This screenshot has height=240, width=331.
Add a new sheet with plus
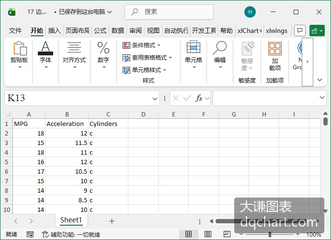(x=112, y=221)
